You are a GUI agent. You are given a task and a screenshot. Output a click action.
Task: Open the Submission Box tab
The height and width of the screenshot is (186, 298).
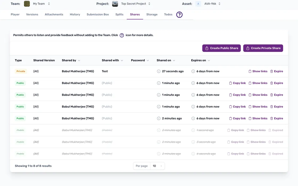tap(98, 15)
